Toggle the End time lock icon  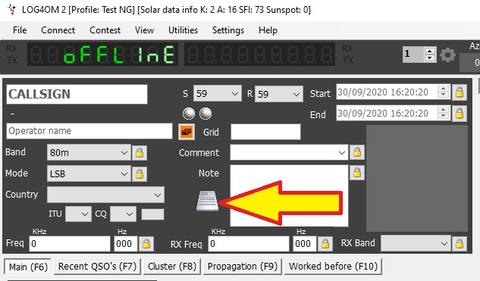point(460,114)
